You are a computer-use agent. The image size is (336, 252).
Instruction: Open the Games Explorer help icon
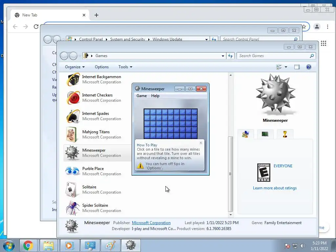coord(308,67)
